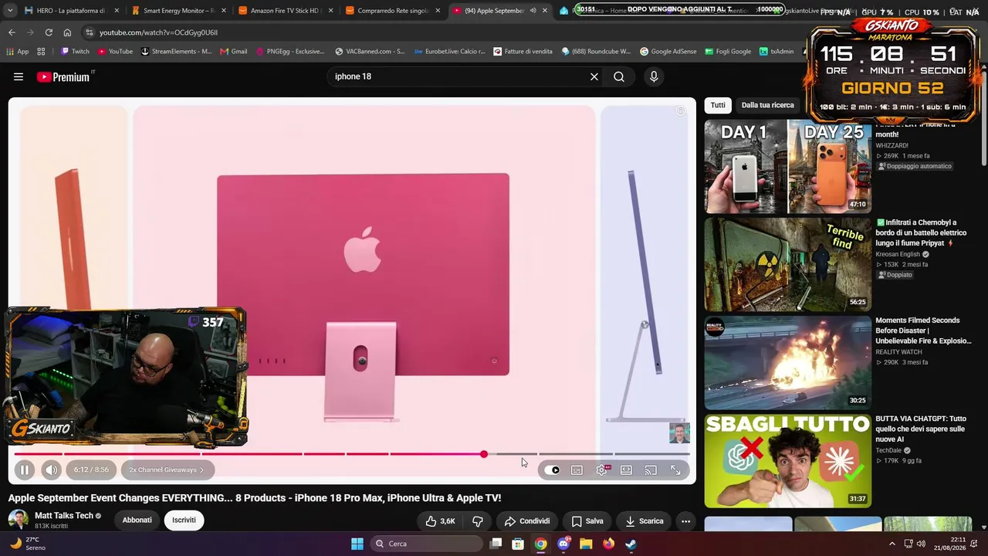The height and width of the screenshot is (556, 988).
Task: Open the Twitch bookmark
Action: pos(75,52)
